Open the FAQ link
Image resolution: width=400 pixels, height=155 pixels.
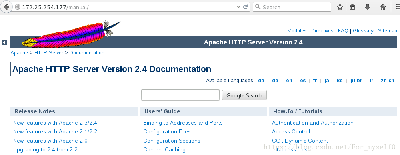(343, 31)
